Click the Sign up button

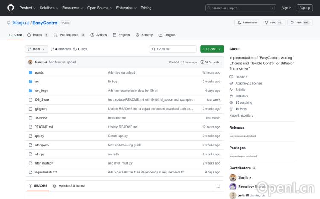[x=305, y=8]
